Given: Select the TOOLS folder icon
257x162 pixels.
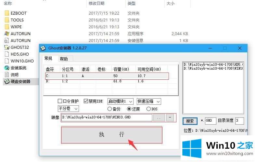Looking at the screenshot, I should click(7, 20).
